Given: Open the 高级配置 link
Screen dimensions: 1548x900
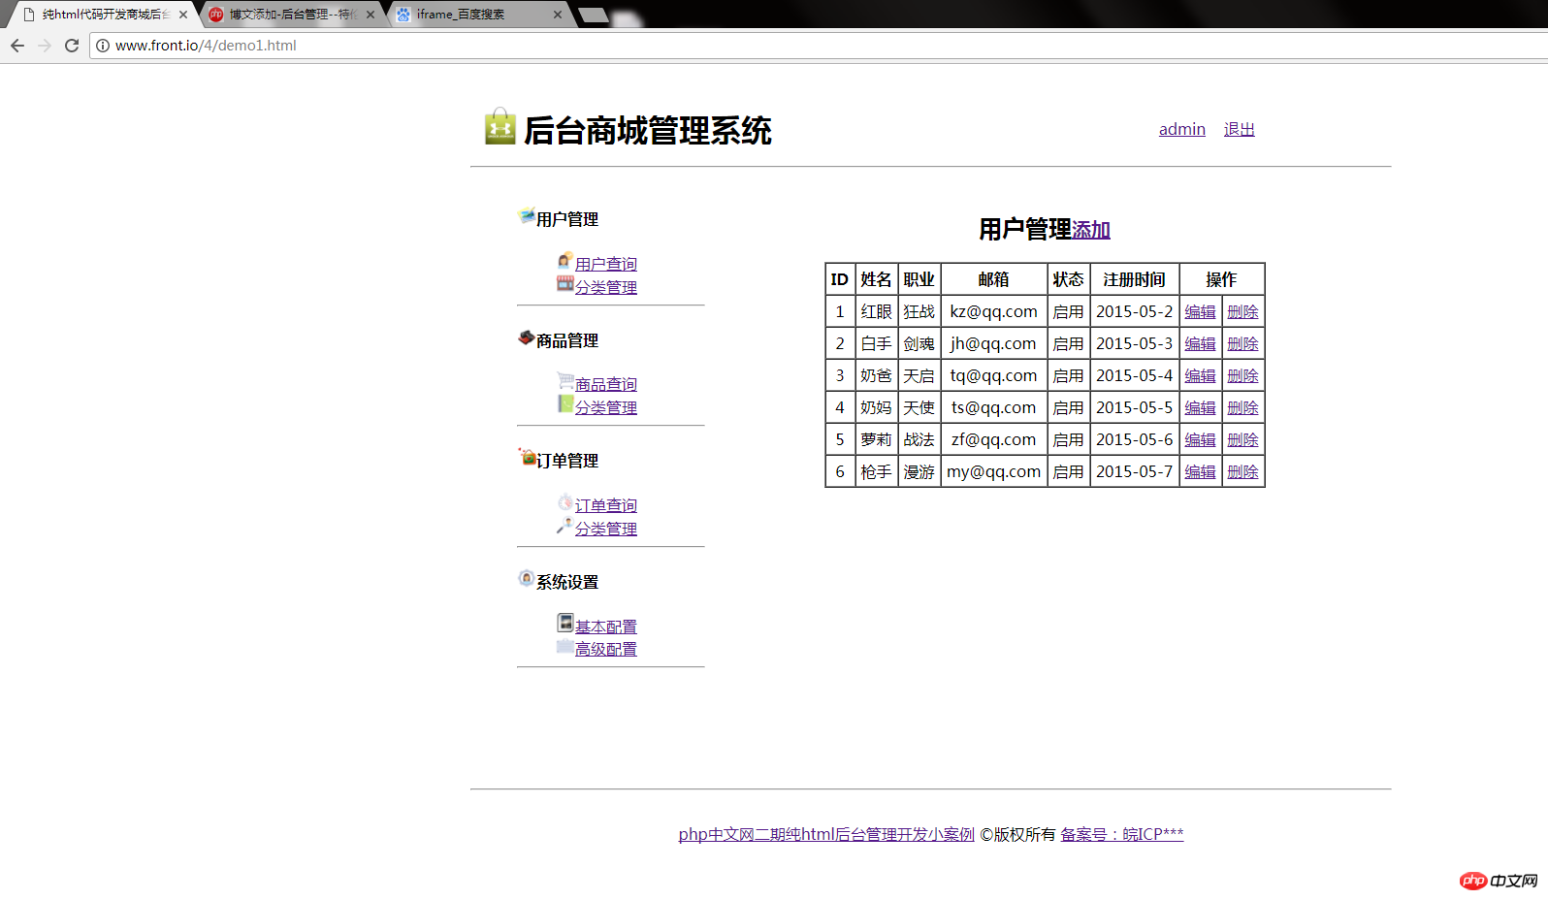Looking at the screenshot, I should [606, 649].
